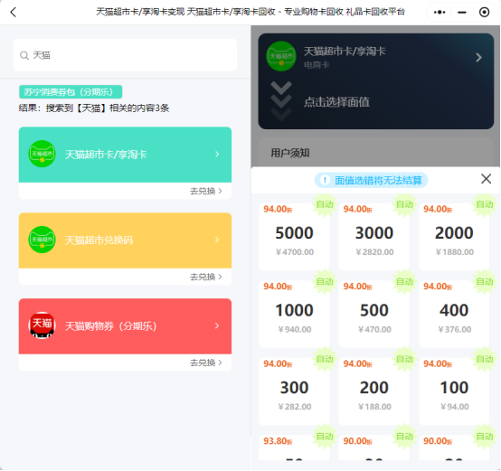
Task: Click the ¥2820.00 payout price
Action: (x=374, y=252)
